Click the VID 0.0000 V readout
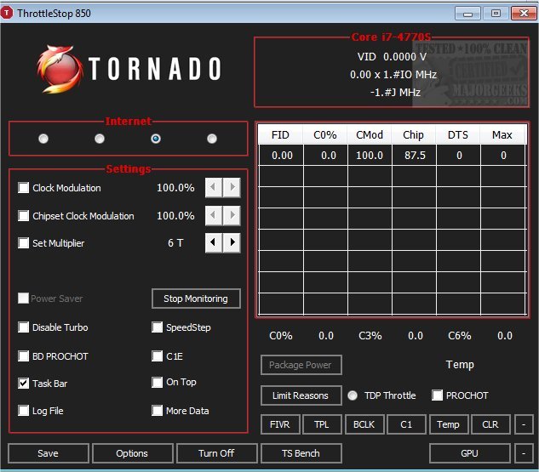 tap(392, 57)
